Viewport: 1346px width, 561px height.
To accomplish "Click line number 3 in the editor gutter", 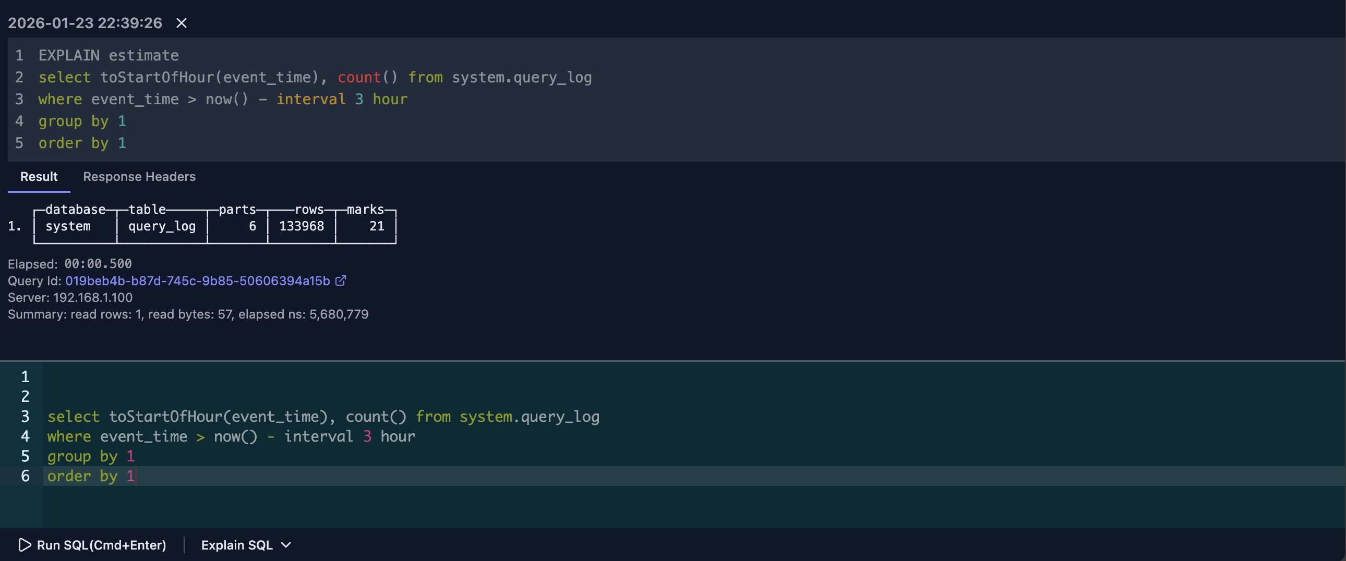I will click(25, 416).
